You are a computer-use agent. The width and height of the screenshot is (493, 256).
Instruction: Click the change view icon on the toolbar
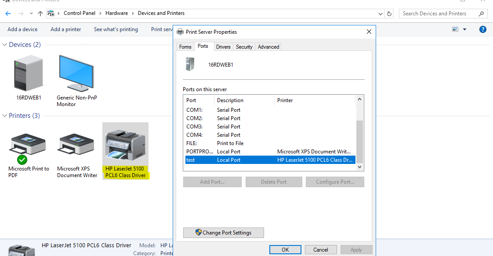(456, 29)
